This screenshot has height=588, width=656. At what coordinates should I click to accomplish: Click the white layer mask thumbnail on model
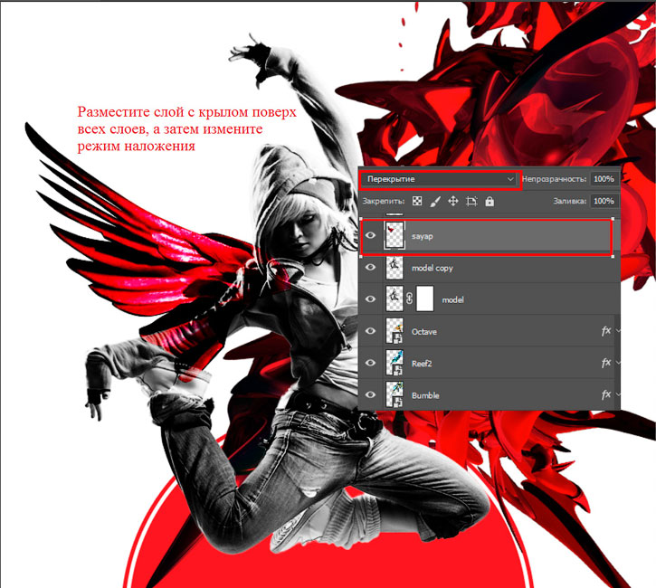425,299
